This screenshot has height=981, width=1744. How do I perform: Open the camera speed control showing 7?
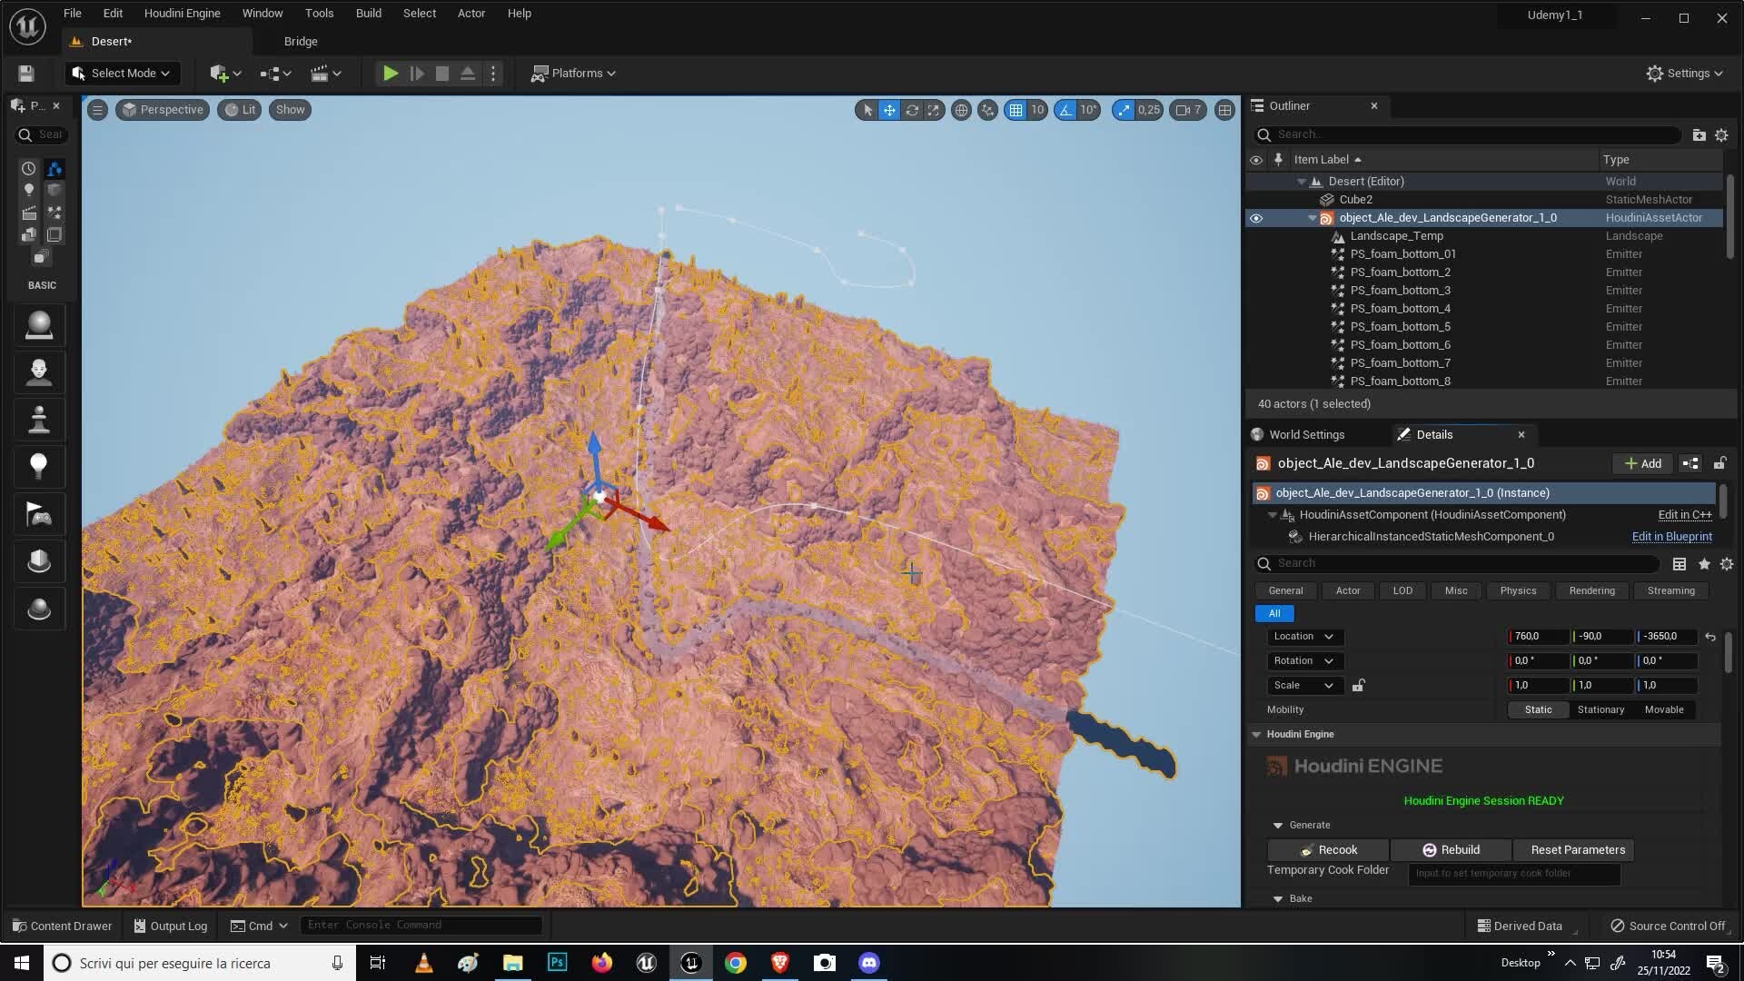(x=1187, y=110)
